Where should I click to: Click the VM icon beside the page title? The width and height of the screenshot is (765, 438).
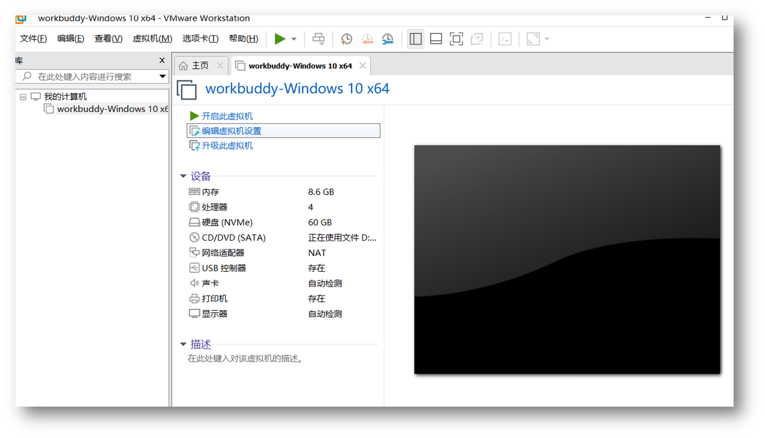pyautogui.click(x=187, y=90)
